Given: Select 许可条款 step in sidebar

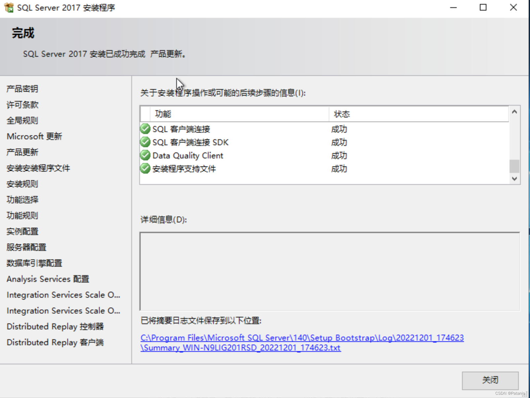Looking at the screenshot, I should (22, 105).
